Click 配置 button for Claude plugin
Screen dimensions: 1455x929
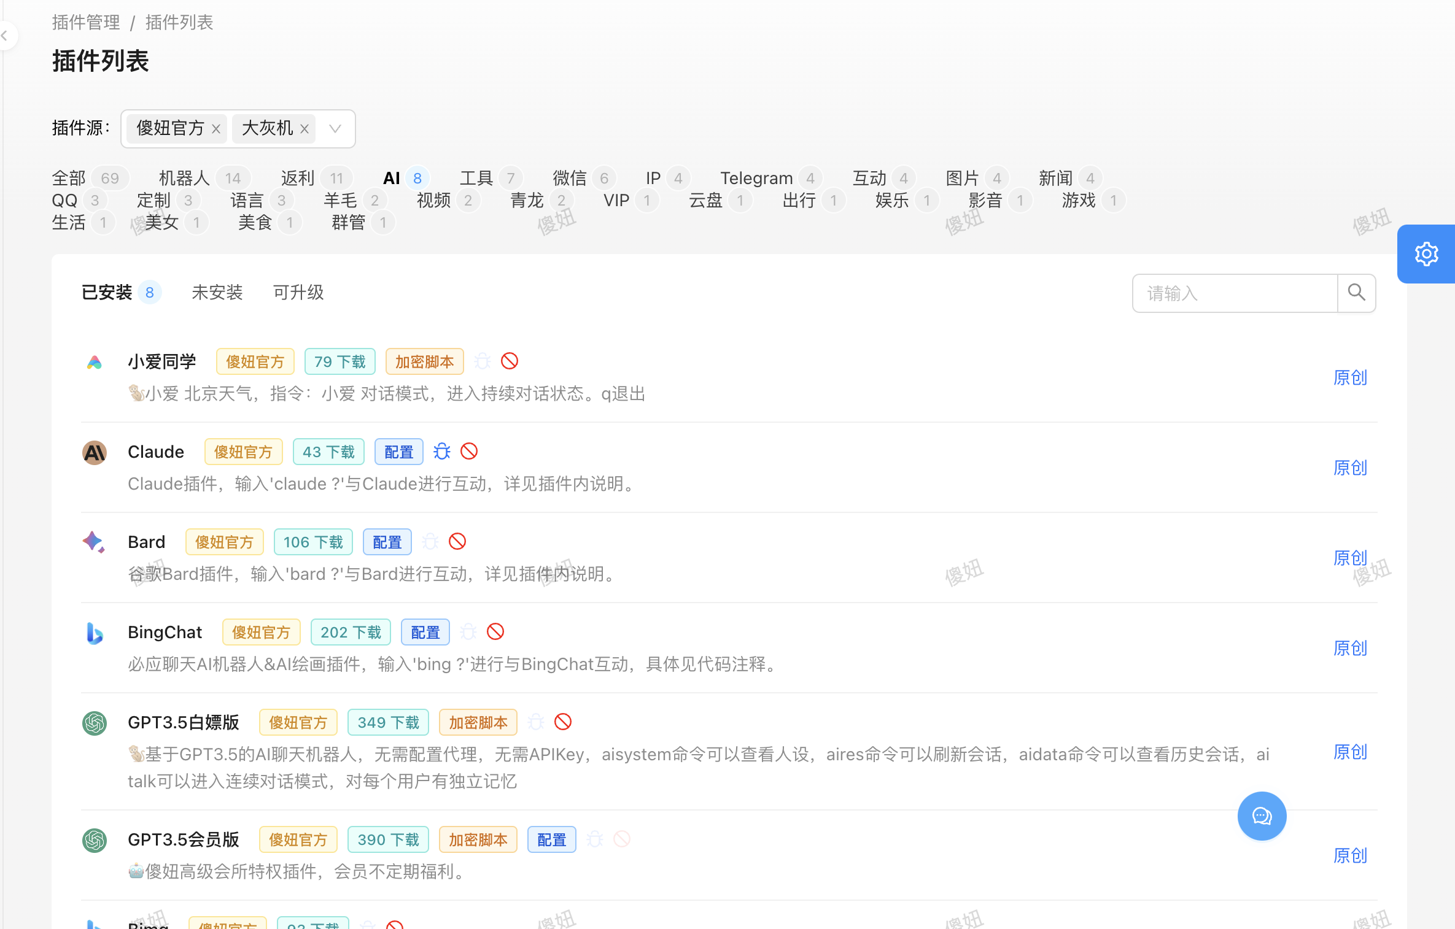399,452
